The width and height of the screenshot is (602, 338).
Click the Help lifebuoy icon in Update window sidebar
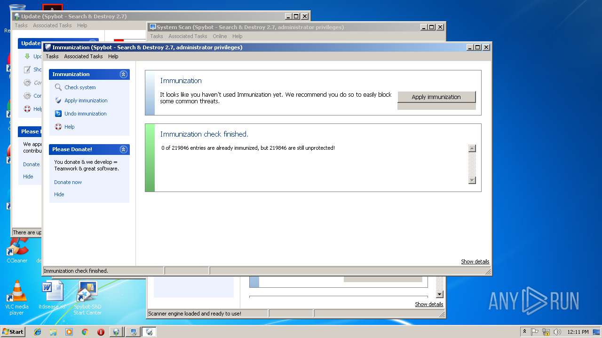27,109
